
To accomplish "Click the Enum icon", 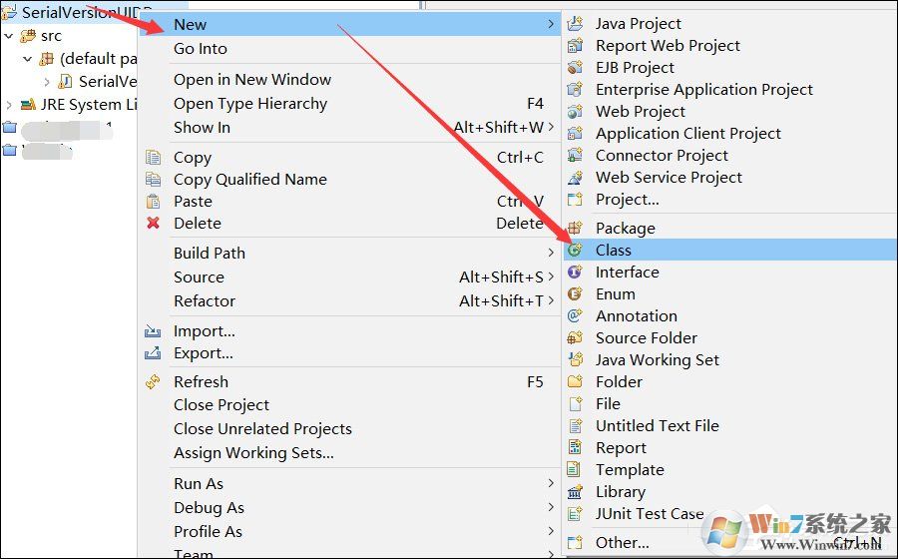I will click(575, 294).
